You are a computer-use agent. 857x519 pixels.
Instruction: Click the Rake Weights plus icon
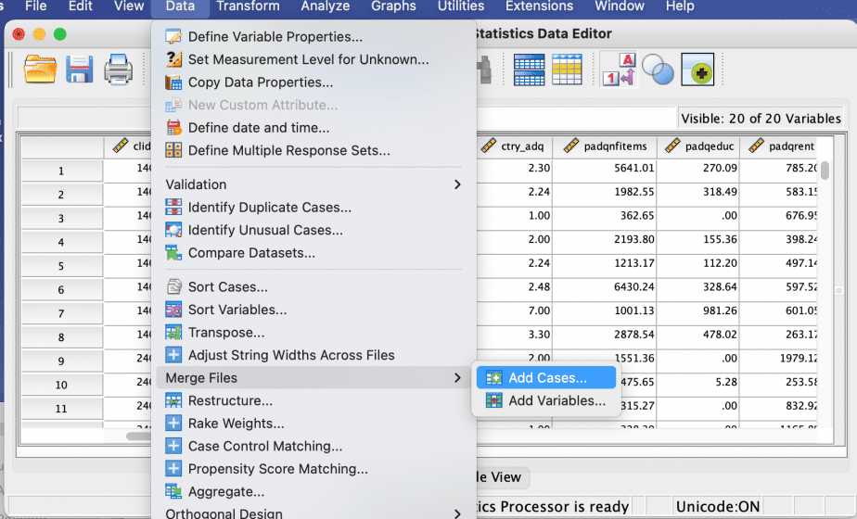coord(173,424)
